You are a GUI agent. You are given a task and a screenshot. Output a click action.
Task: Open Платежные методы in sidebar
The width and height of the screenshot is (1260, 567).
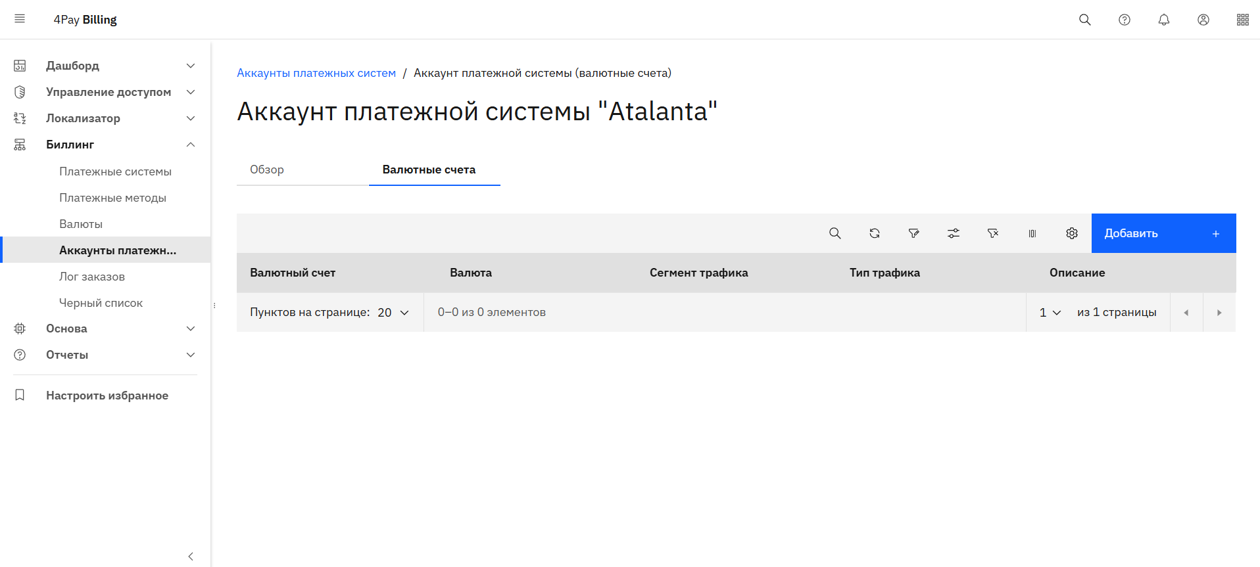(112, 198)
